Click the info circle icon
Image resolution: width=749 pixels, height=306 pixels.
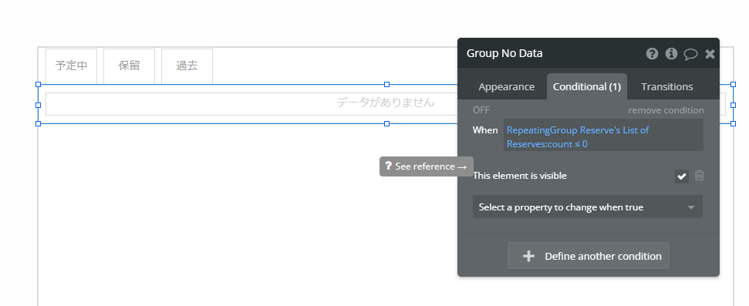click(671, 53)
